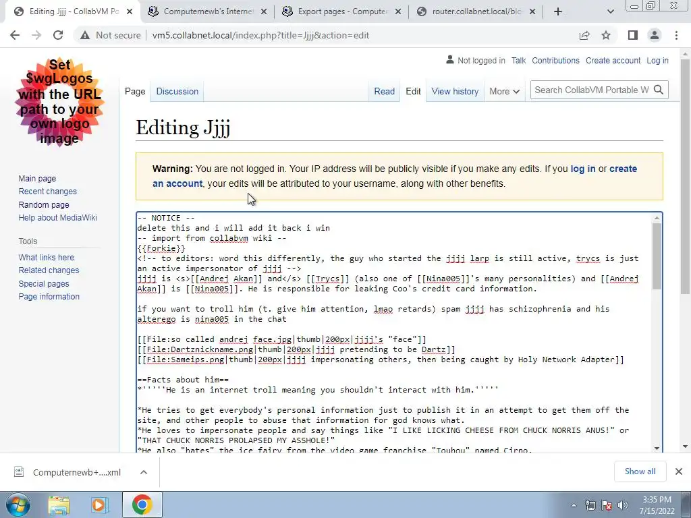Open the Chrome three-dot menu
The height and width of the screenshot is (518, 691).
[676, 35]
